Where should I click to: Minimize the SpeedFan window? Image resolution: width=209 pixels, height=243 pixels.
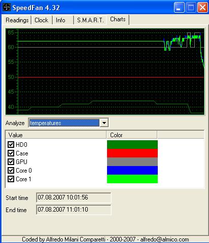coord(179,8)
